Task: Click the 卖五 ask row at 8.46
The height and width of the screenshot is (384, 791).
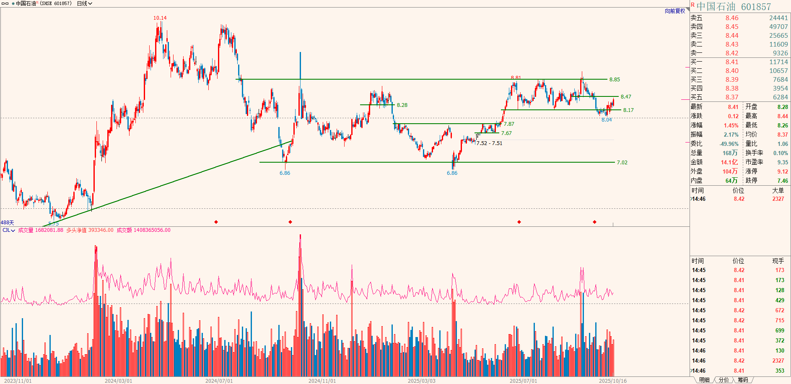Action: pyautogui.click(x=739, y=18)
